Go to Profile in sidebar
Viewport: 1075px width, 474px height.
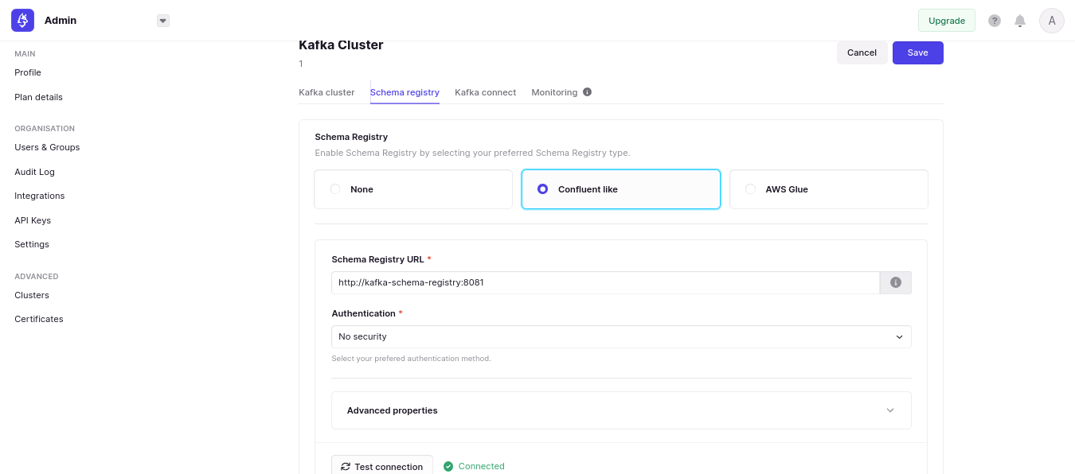28,72
